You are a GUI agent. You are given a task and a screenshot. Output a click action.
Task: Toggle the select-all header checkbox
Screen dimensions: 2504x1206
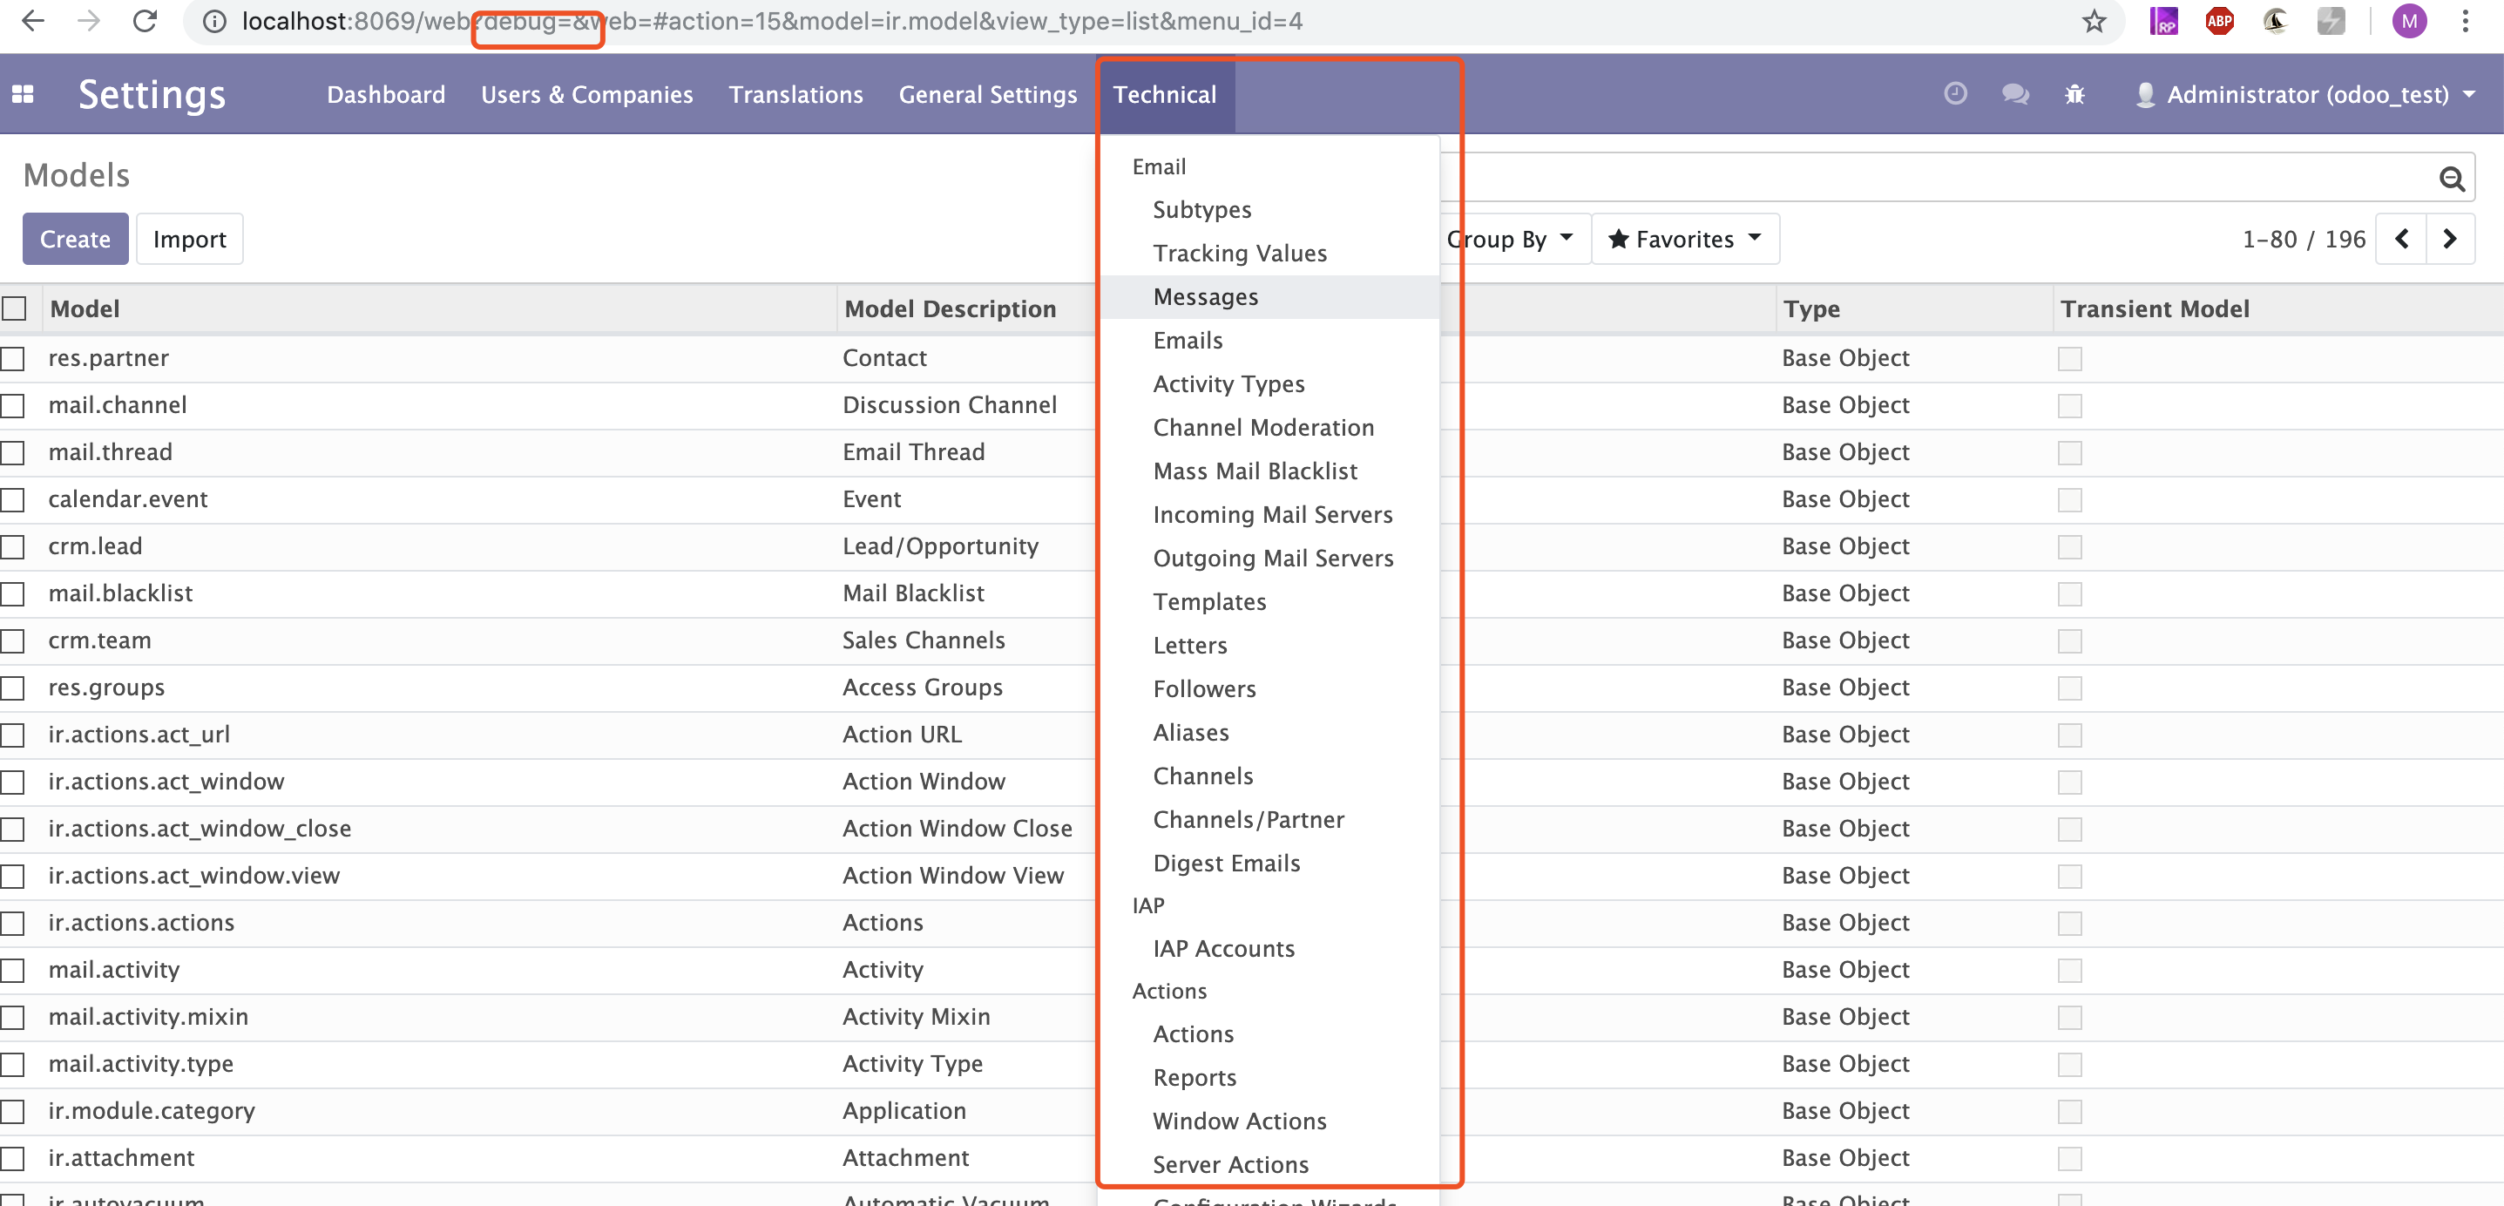[15, 309]
